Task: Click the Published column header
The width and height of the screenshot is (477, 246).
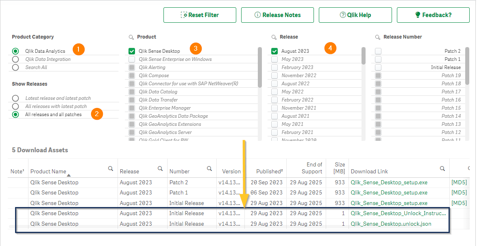Action: (x=270, y=171)
